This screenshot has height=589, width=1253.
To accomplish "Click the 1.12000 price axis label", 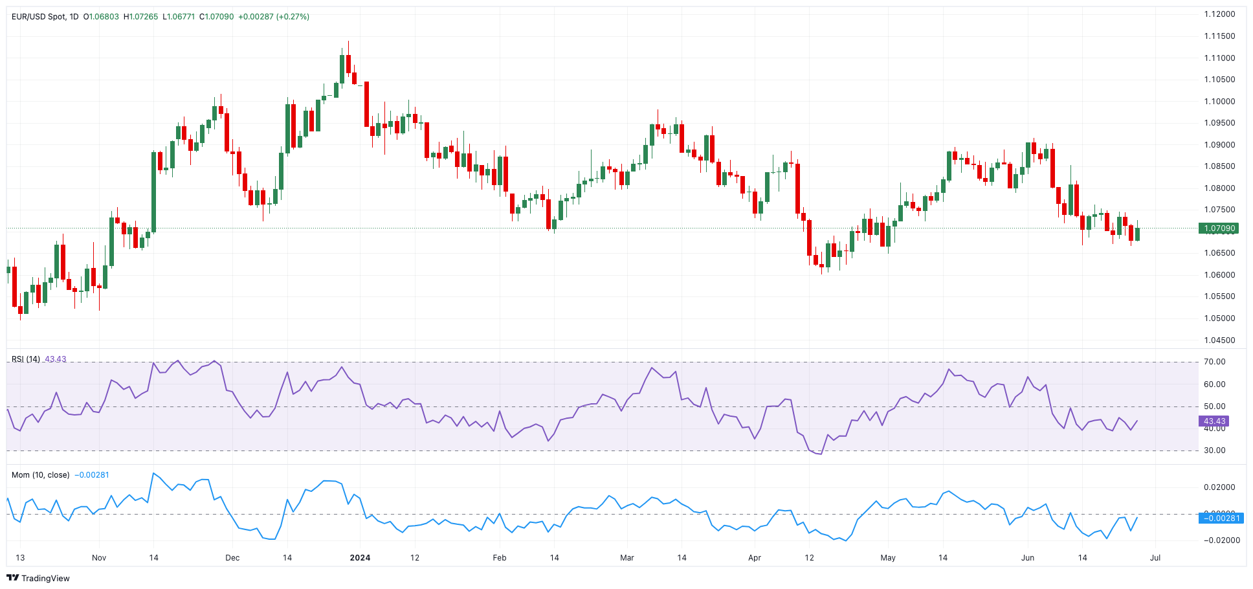I will (x=1219, y=14).
